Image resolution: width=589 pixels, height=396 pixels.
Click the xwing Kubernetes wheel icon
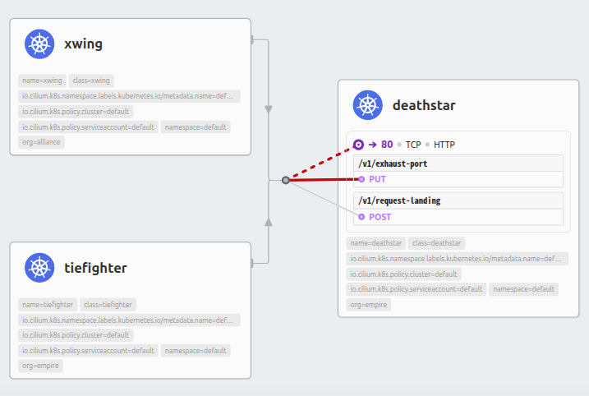(x=39, y=44)
